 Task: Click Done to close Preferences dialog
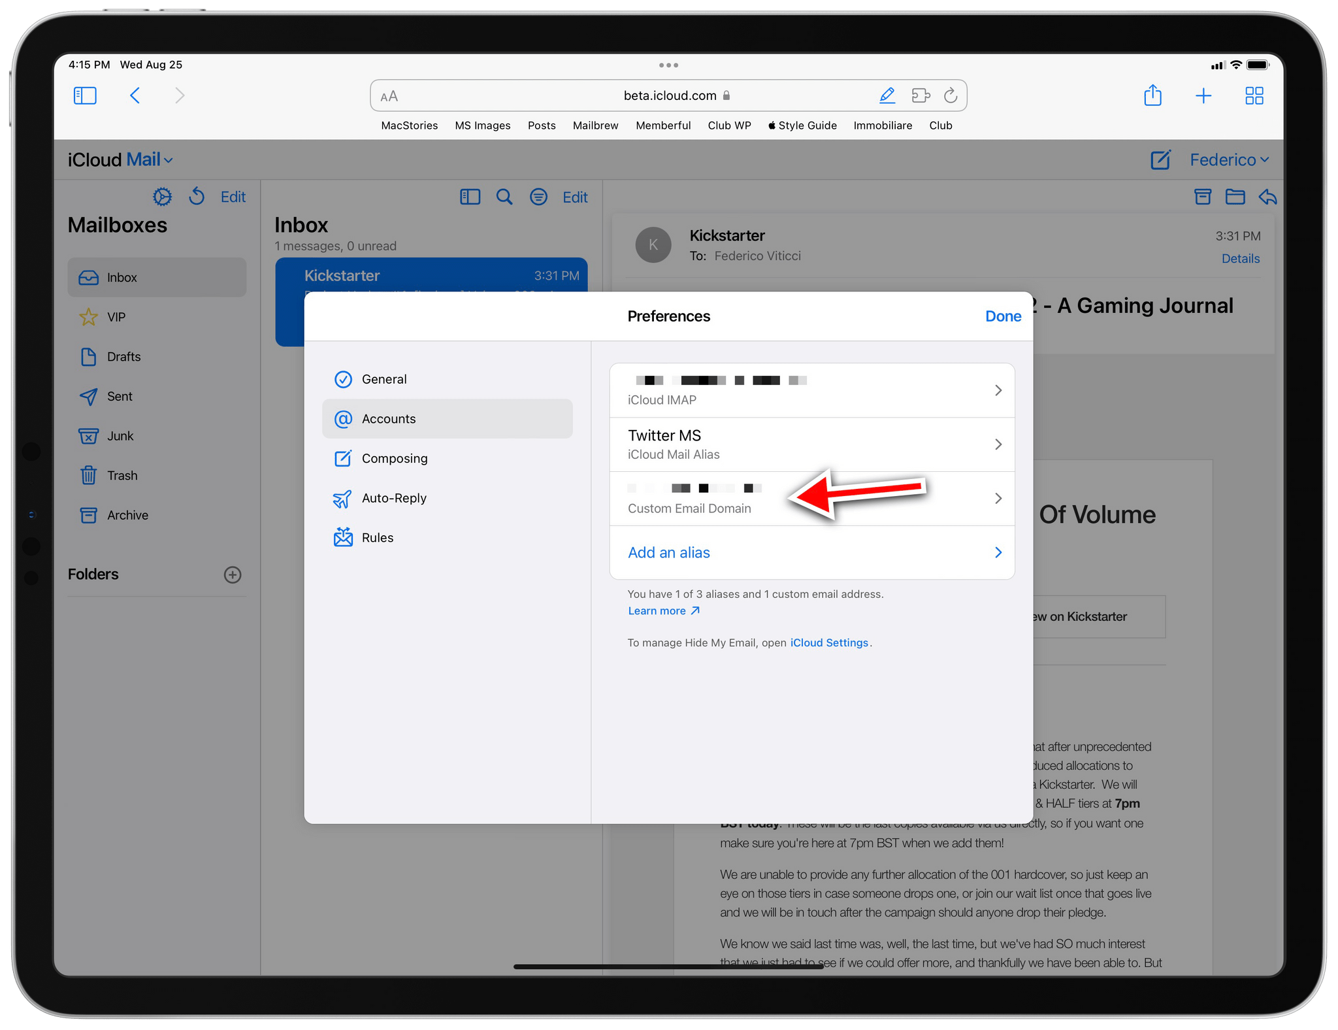click(1000, 316)
